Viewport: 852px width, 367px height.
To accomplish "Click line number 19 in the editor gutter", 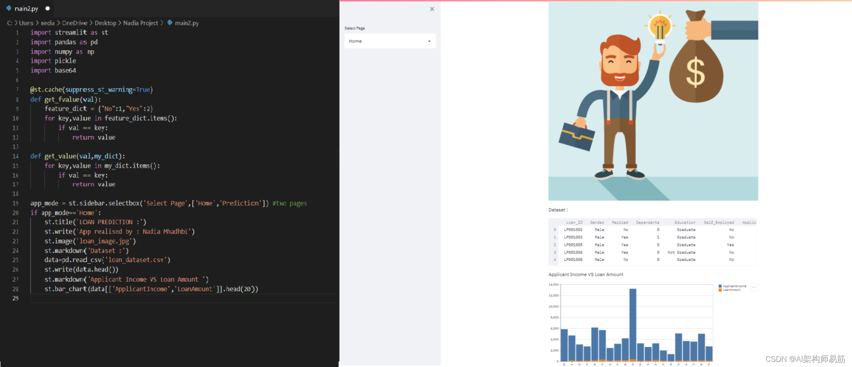I will 15,203.
